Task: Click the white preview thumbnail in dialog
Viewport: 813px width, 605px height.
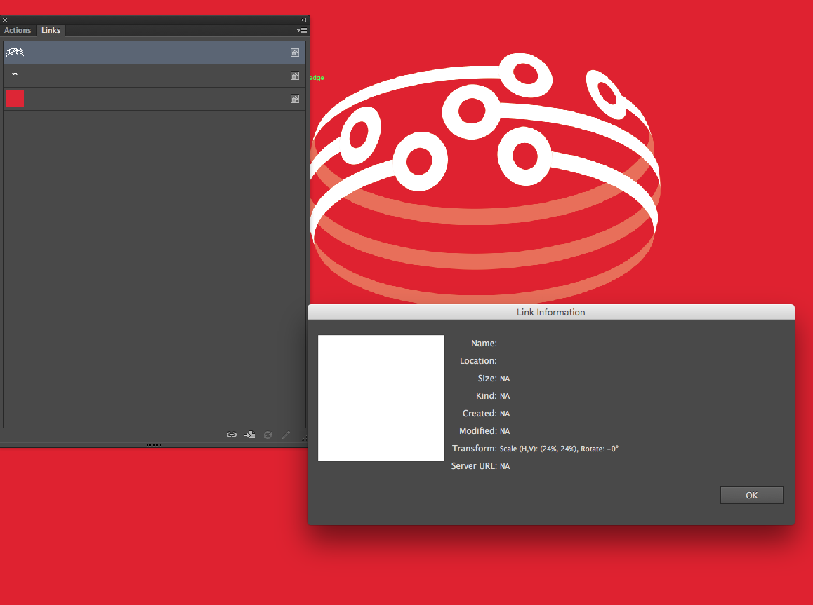Action: click(x=381, y=398)
